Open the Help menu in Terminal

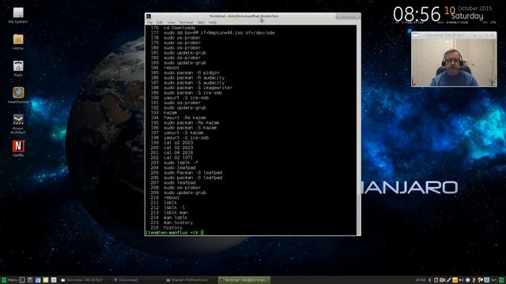tap(213, 23)
